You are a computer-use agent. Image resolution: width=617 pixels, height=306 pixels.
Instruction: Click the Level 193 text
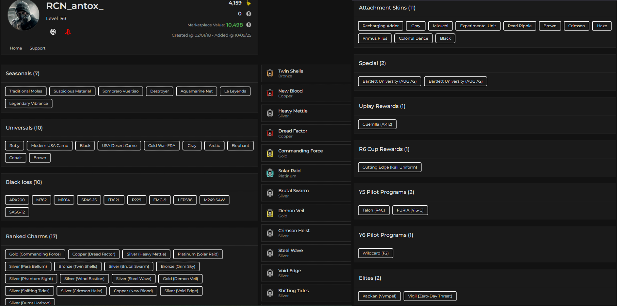(56, 18)
